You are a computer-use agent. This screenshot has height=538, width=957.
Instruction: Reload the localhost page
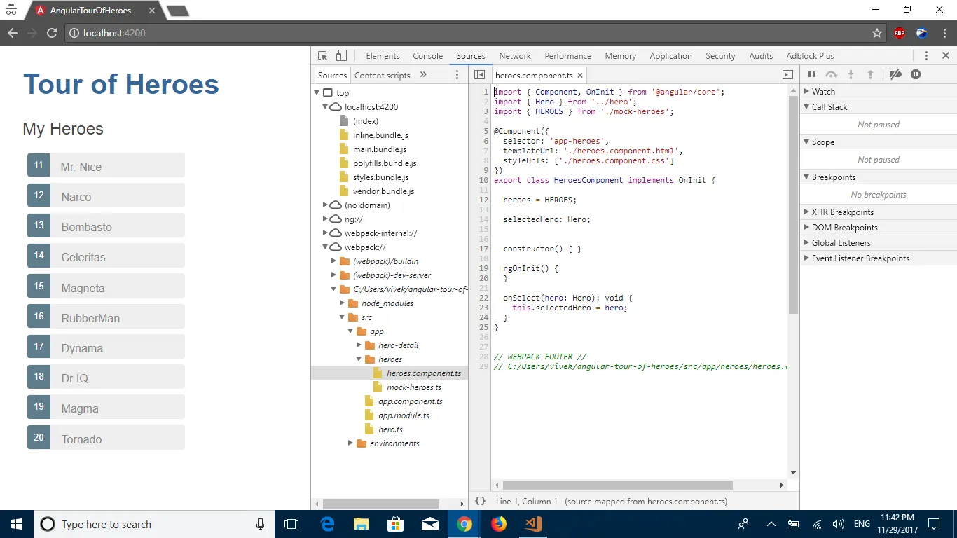51,33
